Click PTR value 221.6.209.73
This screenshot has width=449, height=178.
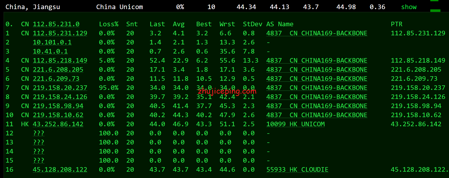tap(414, 79)
